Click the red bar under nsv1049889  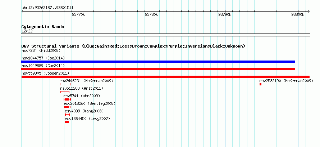pyautogui.click(x=158, y=69)
